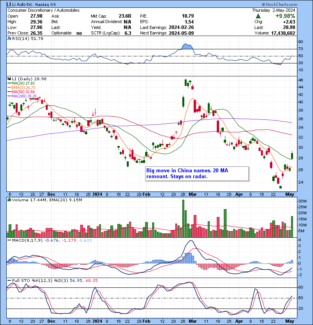Click the Feb label on the price chart date axis
313x325 pixels.
point(146,195)
